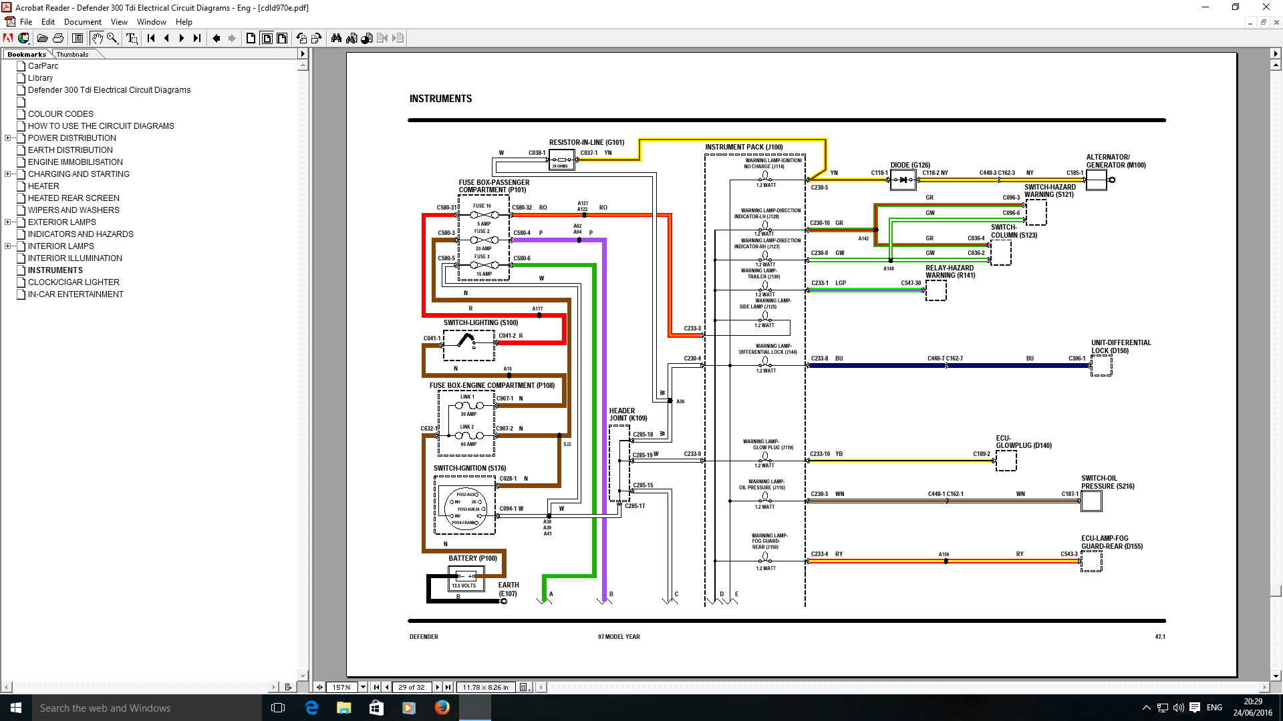This screenshot has width=1283, height=721.
Task: Switch to the Thumbnails tab
Action: pos(72,54)
